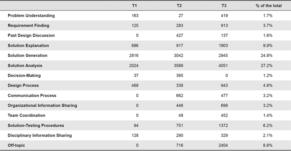
Task: Click the Solution Analysis T3 value 4051
Action: click(223, 66)
